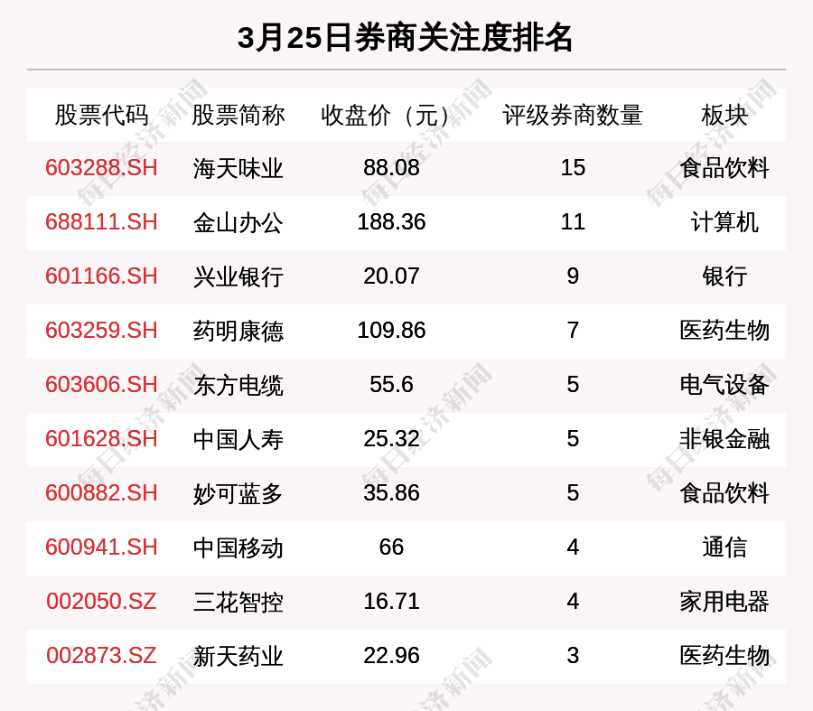The height and width of the screenshot is (711, 813).
Task: Click closing price 22.96
Action: (x=391, y=656)
